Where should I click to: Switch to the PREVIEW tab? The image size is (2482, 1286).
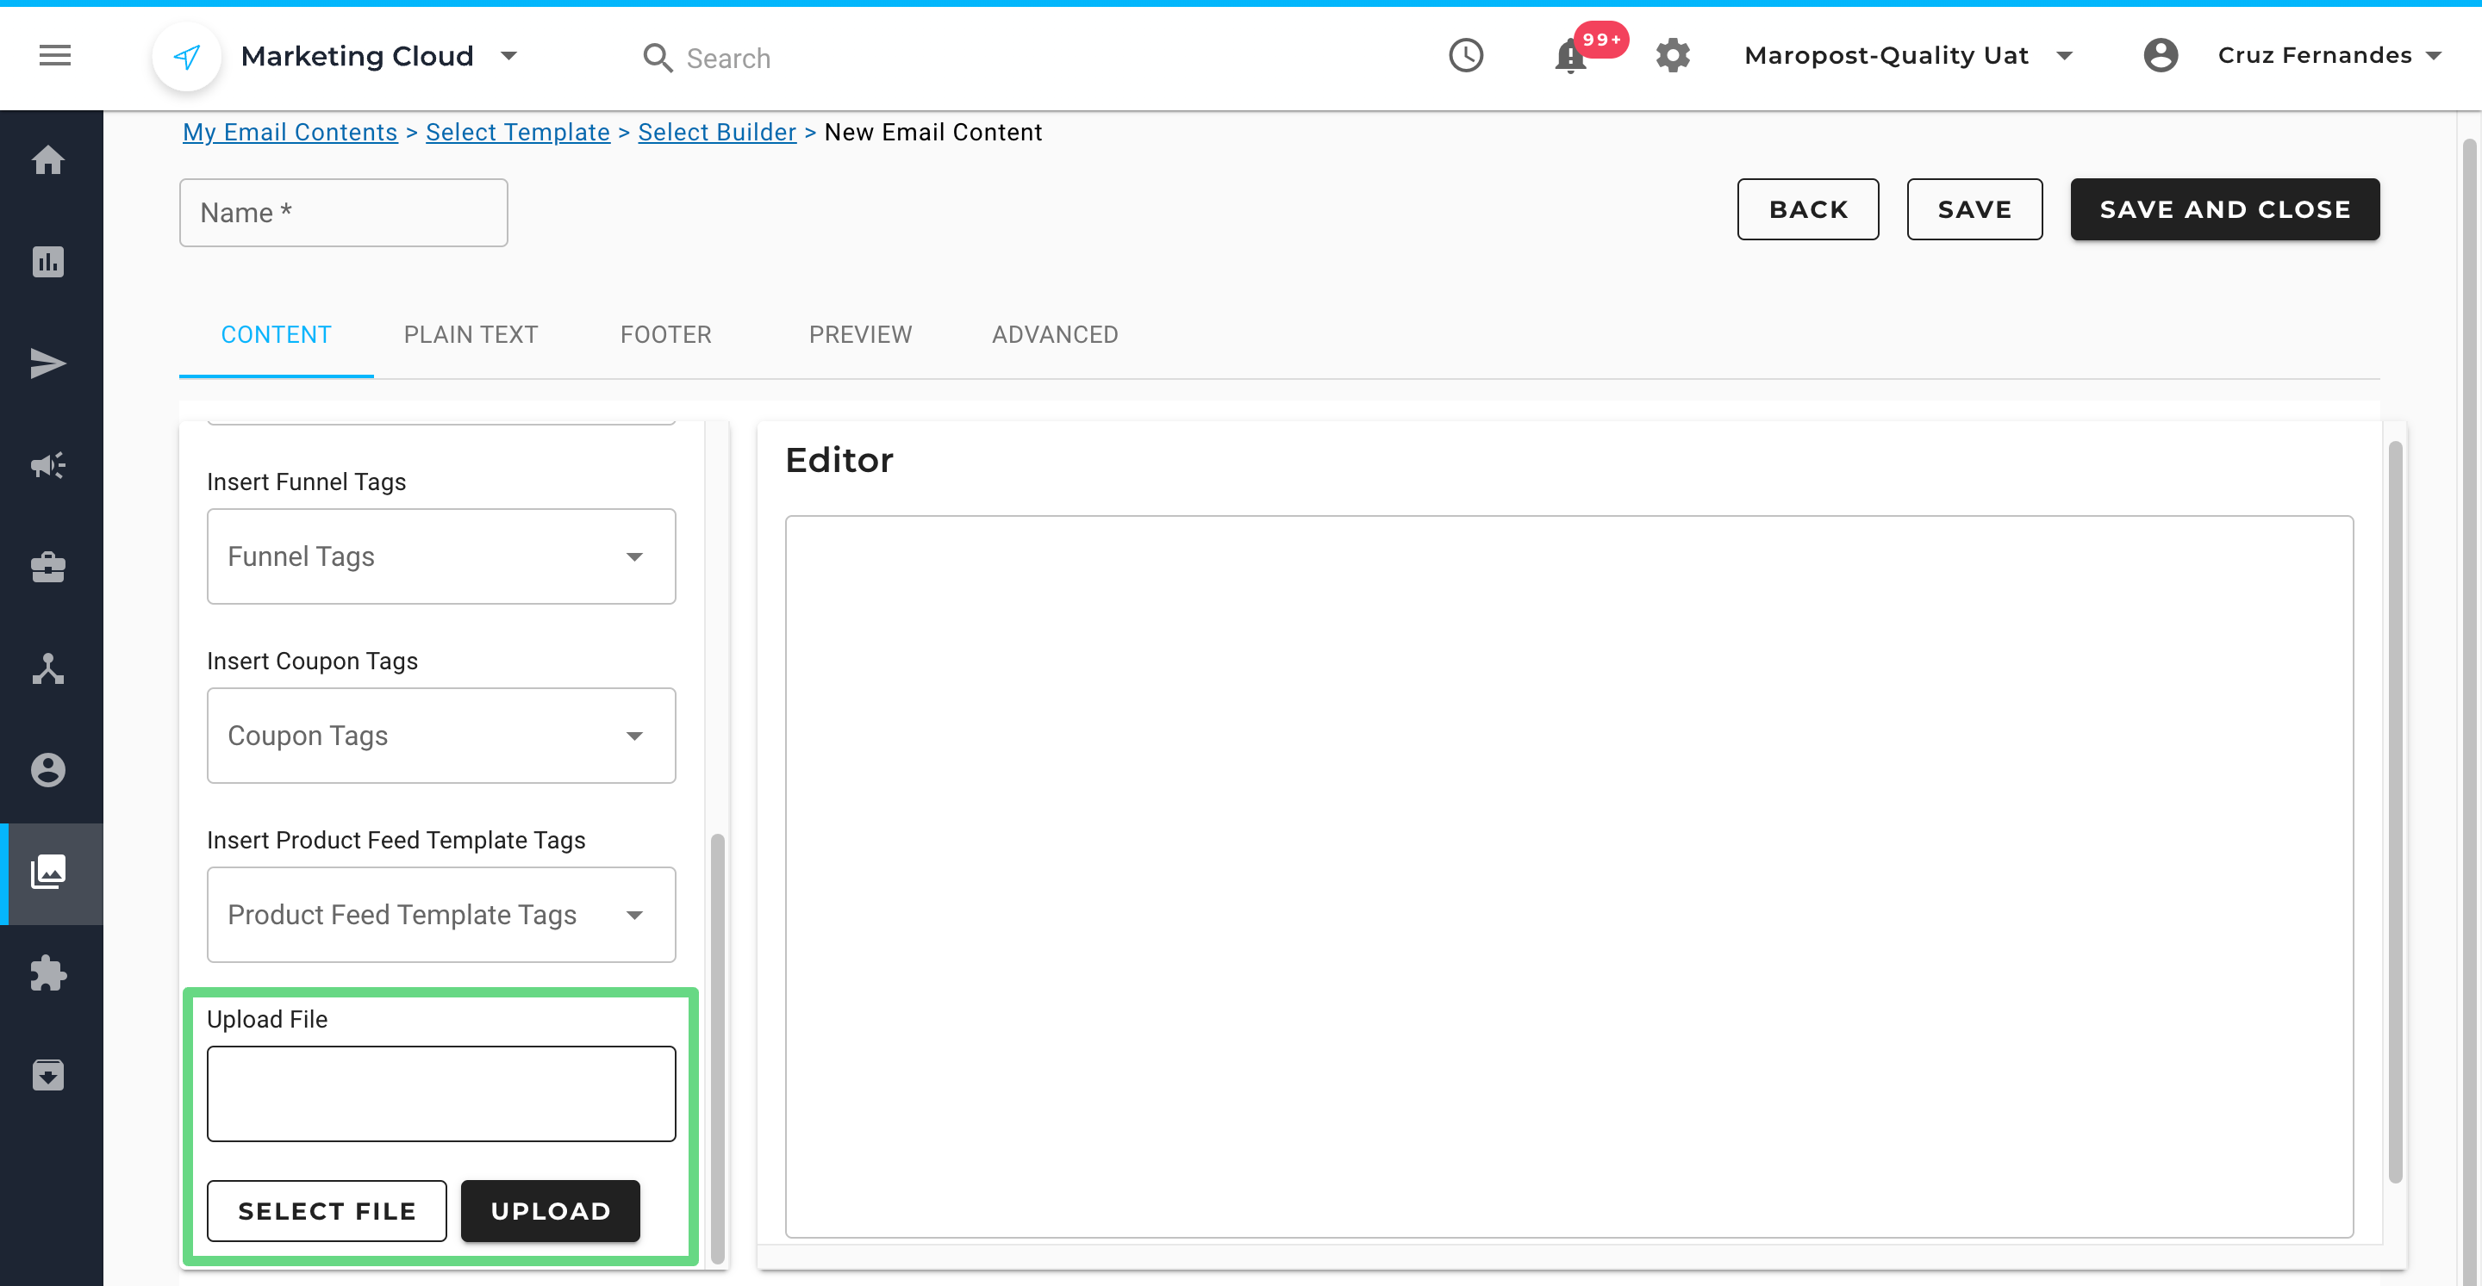click(859, 335)
